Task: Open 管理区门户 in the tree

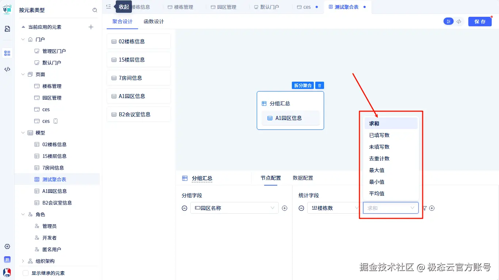Action: (x=54, y=51)
